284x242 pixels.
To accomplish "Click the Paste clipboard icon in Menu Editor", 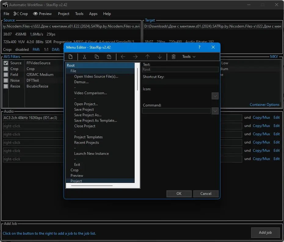I will [x=109, y=57].
